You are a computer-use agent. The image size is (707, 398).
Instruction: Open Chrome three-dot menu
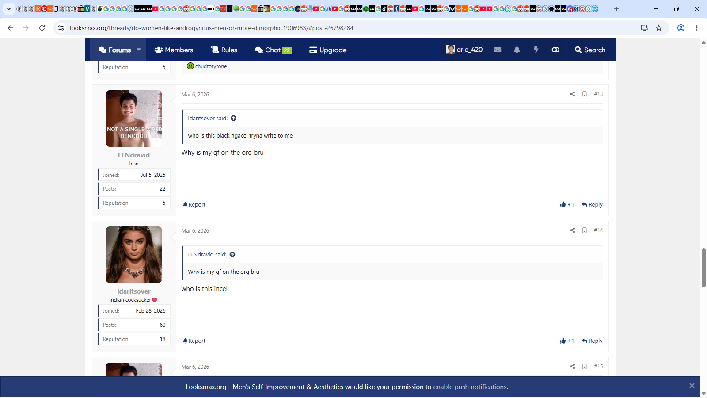click(x=697, y=28)
